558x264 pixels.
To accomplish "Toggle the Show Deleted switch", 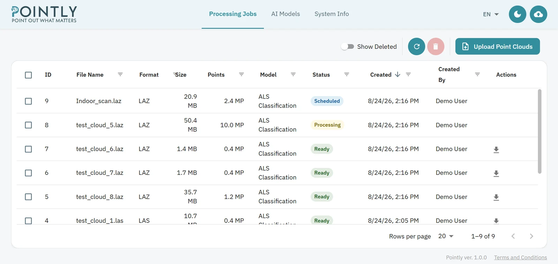I will (347, 47).
